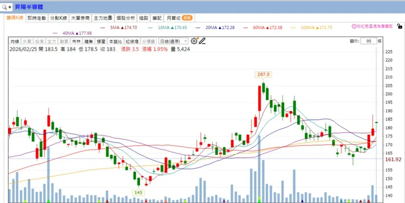Toggle the 融資 overlay button
The image size is (405, 203).
(x=64, y=41)
